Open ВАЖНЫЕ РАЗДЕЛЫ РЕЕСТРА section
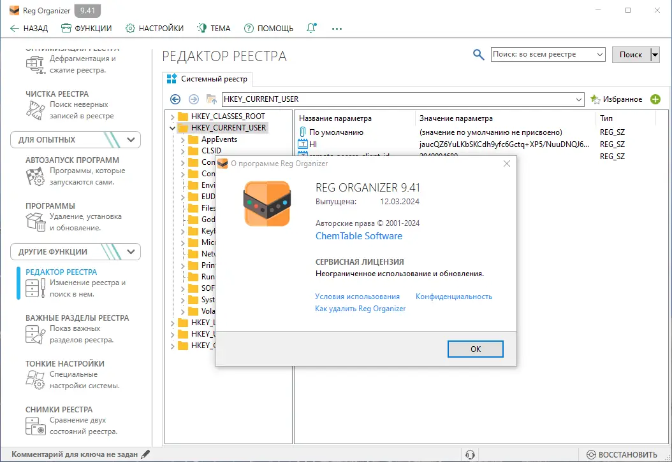 click(x=77, y=328)
